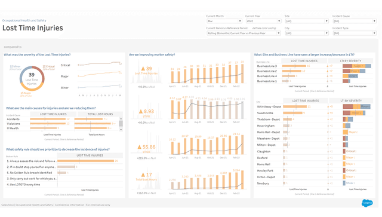
Task: Open the Current Month dropdown
Action: (x=224, y=21)
